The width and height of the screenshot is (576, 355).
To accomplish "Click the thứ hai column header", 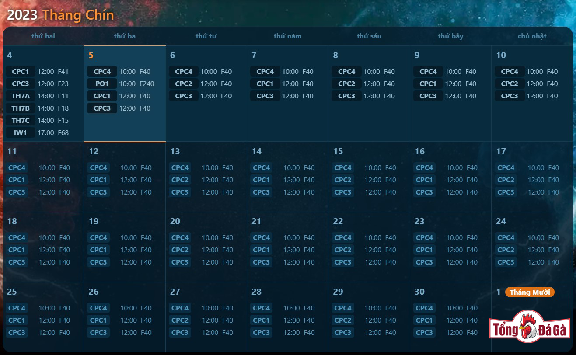I will pyautogui.click(x=43, y=36).
